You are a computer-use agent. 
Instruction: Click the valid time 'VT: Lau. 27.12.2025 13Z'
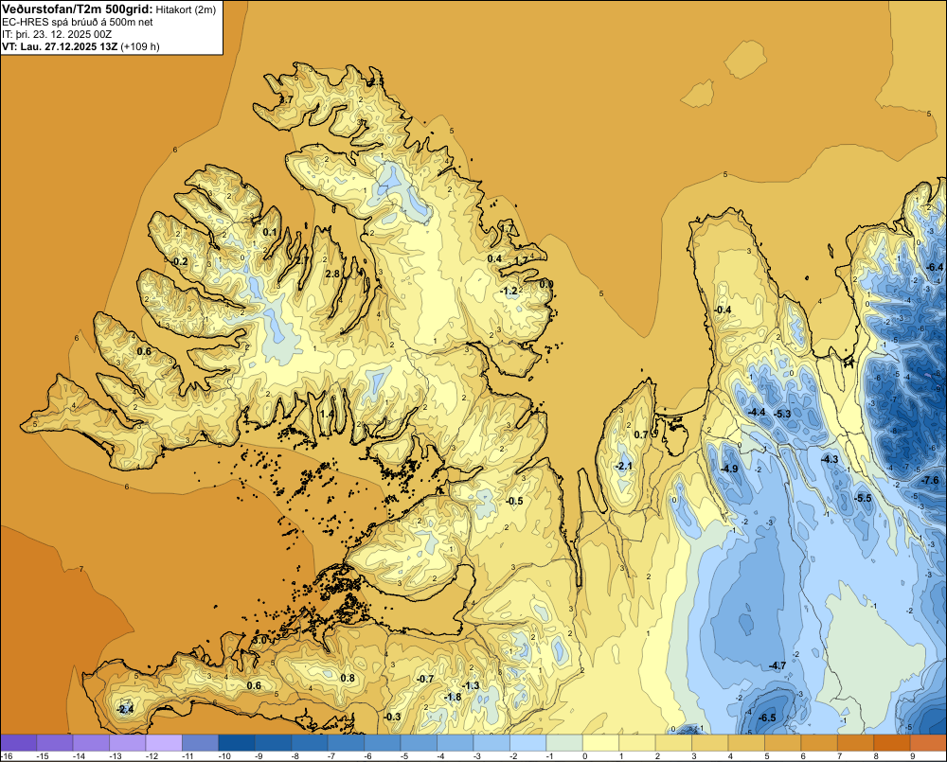point(60,46)
